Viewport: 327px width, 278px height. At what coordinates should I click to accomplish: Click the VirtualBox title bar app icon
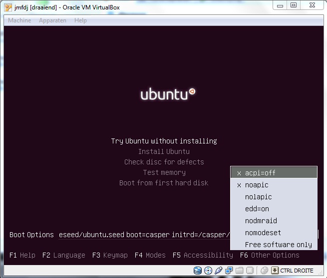click(8, 7)
